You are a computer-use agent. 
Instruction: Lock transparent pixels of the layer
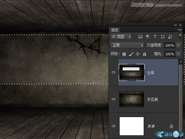tap(124, 54)
